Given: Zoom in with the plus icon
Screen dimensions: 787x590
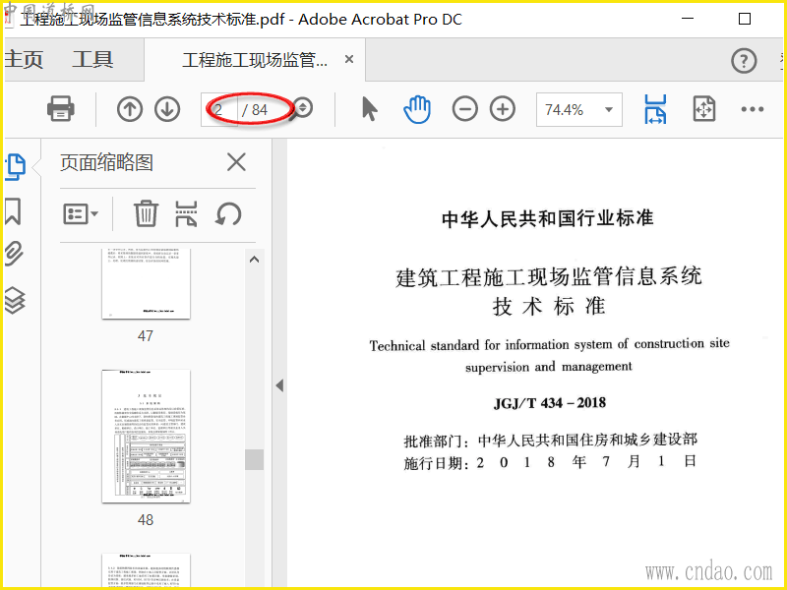Looking at the screenshot, I should coord(503,109).
